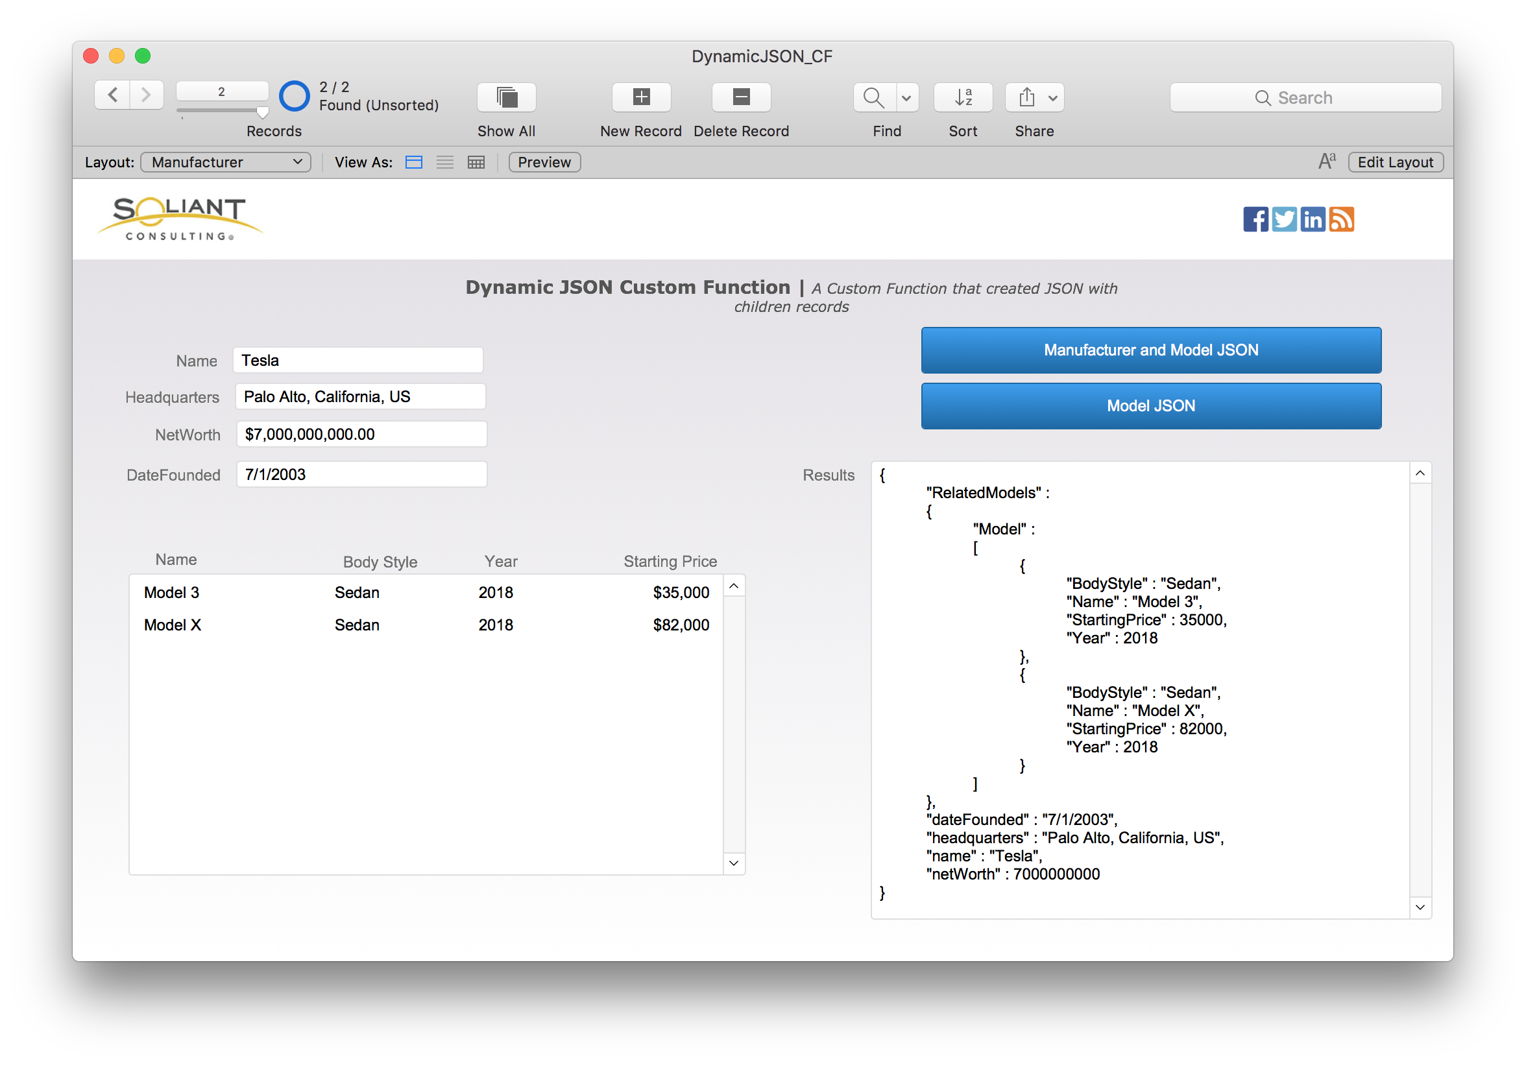Image resolution: width=1526 pixels, height=1065 pixels.
Task: Click the Edit Layout button
Action: pyautogui.click(x=1395, y=163)
